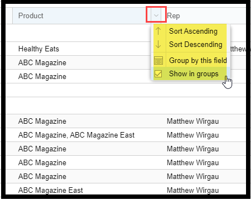Choose Group by this field option
This screenshot has width=251, height=200.
tap(198, 60)
